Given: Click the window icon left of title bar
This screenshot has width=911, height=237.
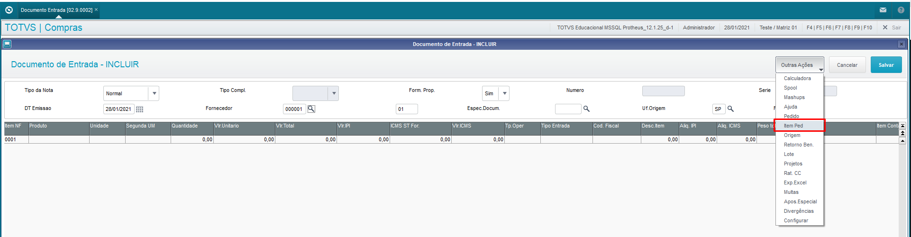Looking at the screenshot, I should (x=7, y=44).
